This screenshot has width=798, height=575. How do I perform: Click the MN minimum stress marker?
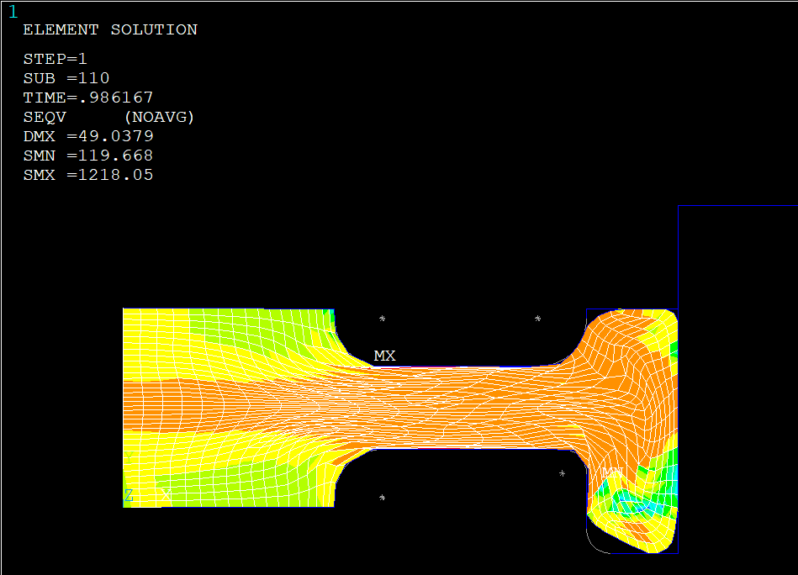[x=612, y=472]
